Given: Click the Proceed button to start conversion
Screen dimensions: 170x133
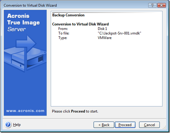Looking at the screenshot, I should [125, 125].
